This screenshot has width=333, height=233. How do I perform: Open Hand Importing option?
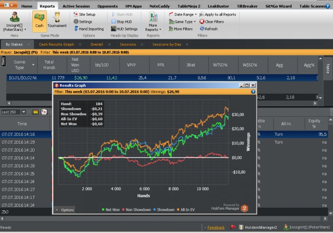tap(89, 29)
